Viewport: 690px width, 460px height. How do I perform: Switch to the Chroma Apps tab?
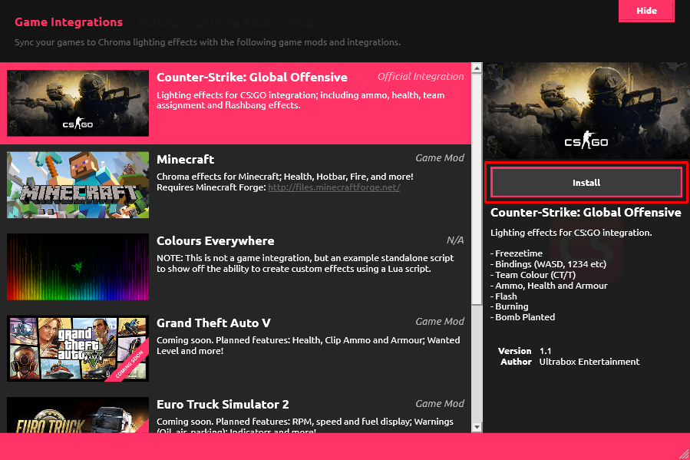coord(233,22)
